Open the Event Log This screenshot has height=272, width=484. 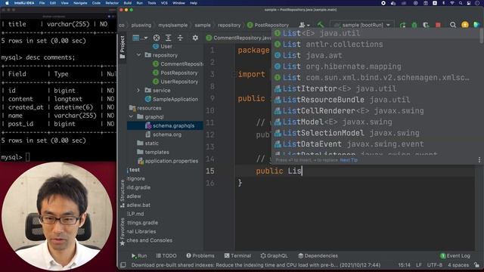(x=455, y=255)
